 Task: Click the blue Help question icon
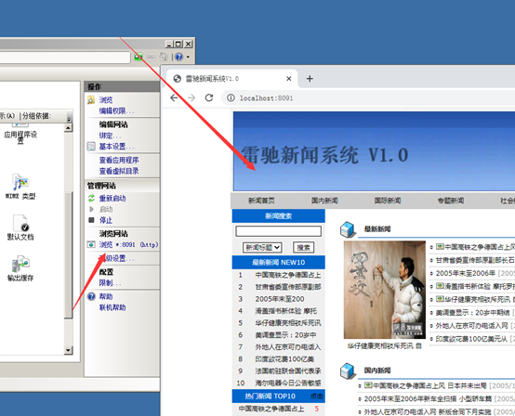(x=91, y=296)
